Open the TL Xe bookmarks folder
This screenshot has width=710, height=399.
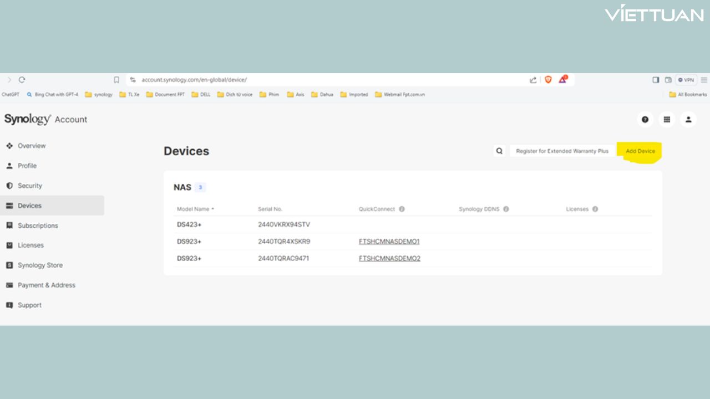click(x=129, y=95)
